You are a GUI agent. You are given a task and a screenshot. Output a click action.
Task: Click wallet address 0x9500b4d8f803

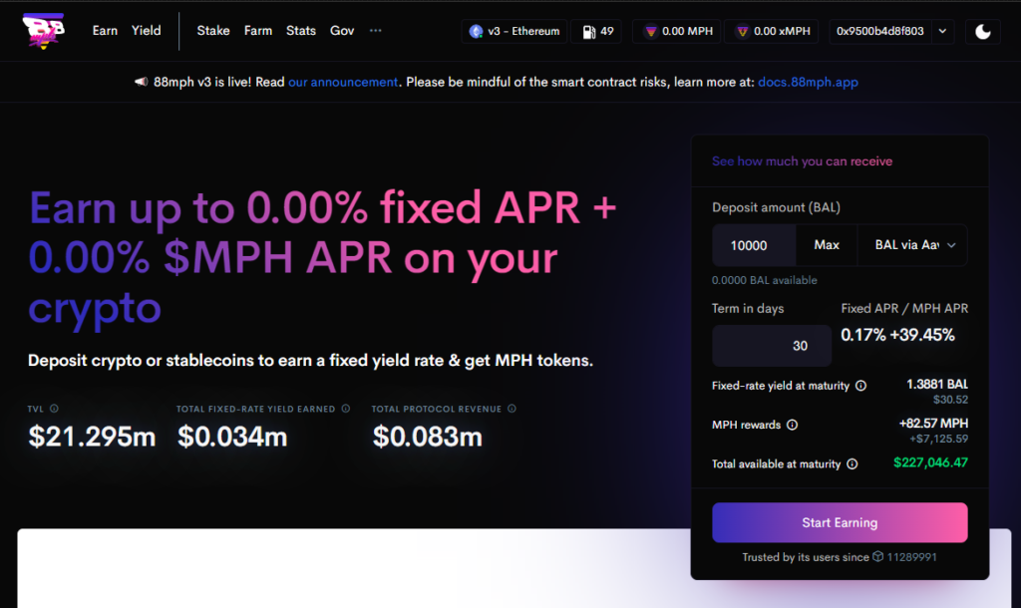click(x=879, y=31)
